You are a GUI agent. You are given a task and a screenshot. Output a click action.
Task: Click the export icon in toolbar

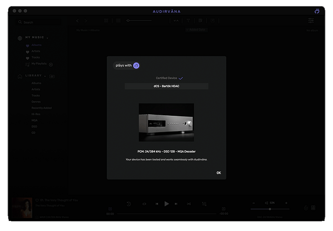tap(212, 21)
